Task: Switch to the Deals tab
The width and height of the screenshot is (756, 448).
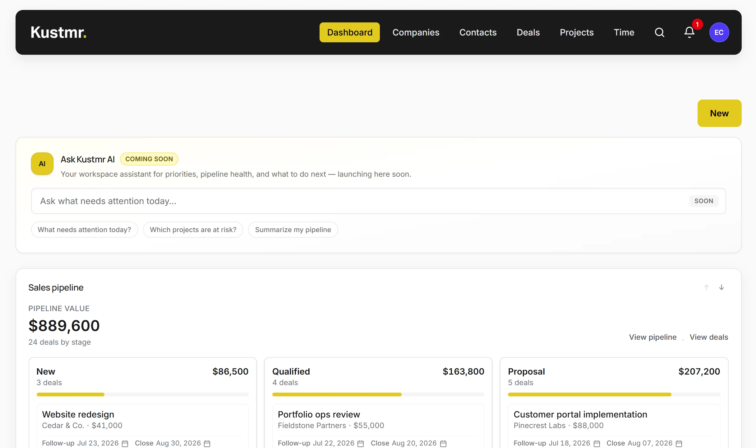Action: coord(528,32)
